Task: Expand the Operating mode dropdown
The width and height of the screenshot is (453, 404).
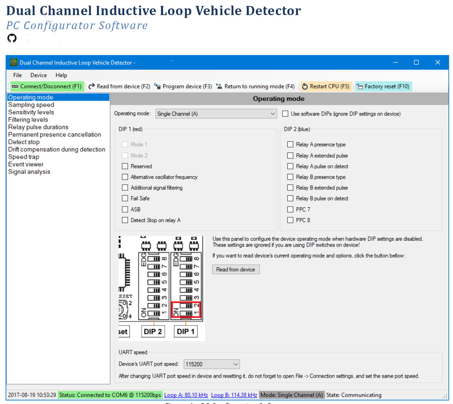Action: pos(216,114)
